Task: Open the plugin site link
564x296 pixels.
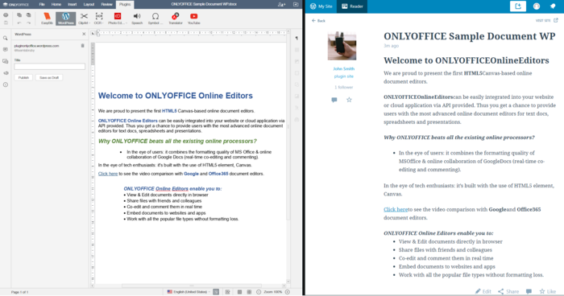Action: [343, 76]
